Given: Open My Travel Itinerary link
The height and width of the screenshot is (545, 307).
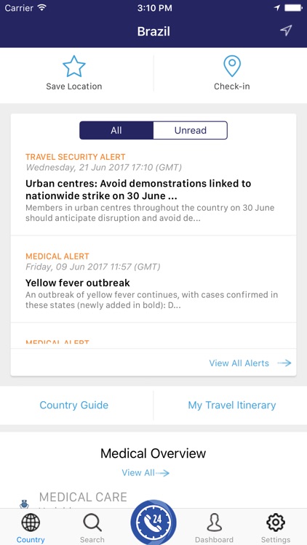Looking at the screenshot, I should (x=232, y=405).
